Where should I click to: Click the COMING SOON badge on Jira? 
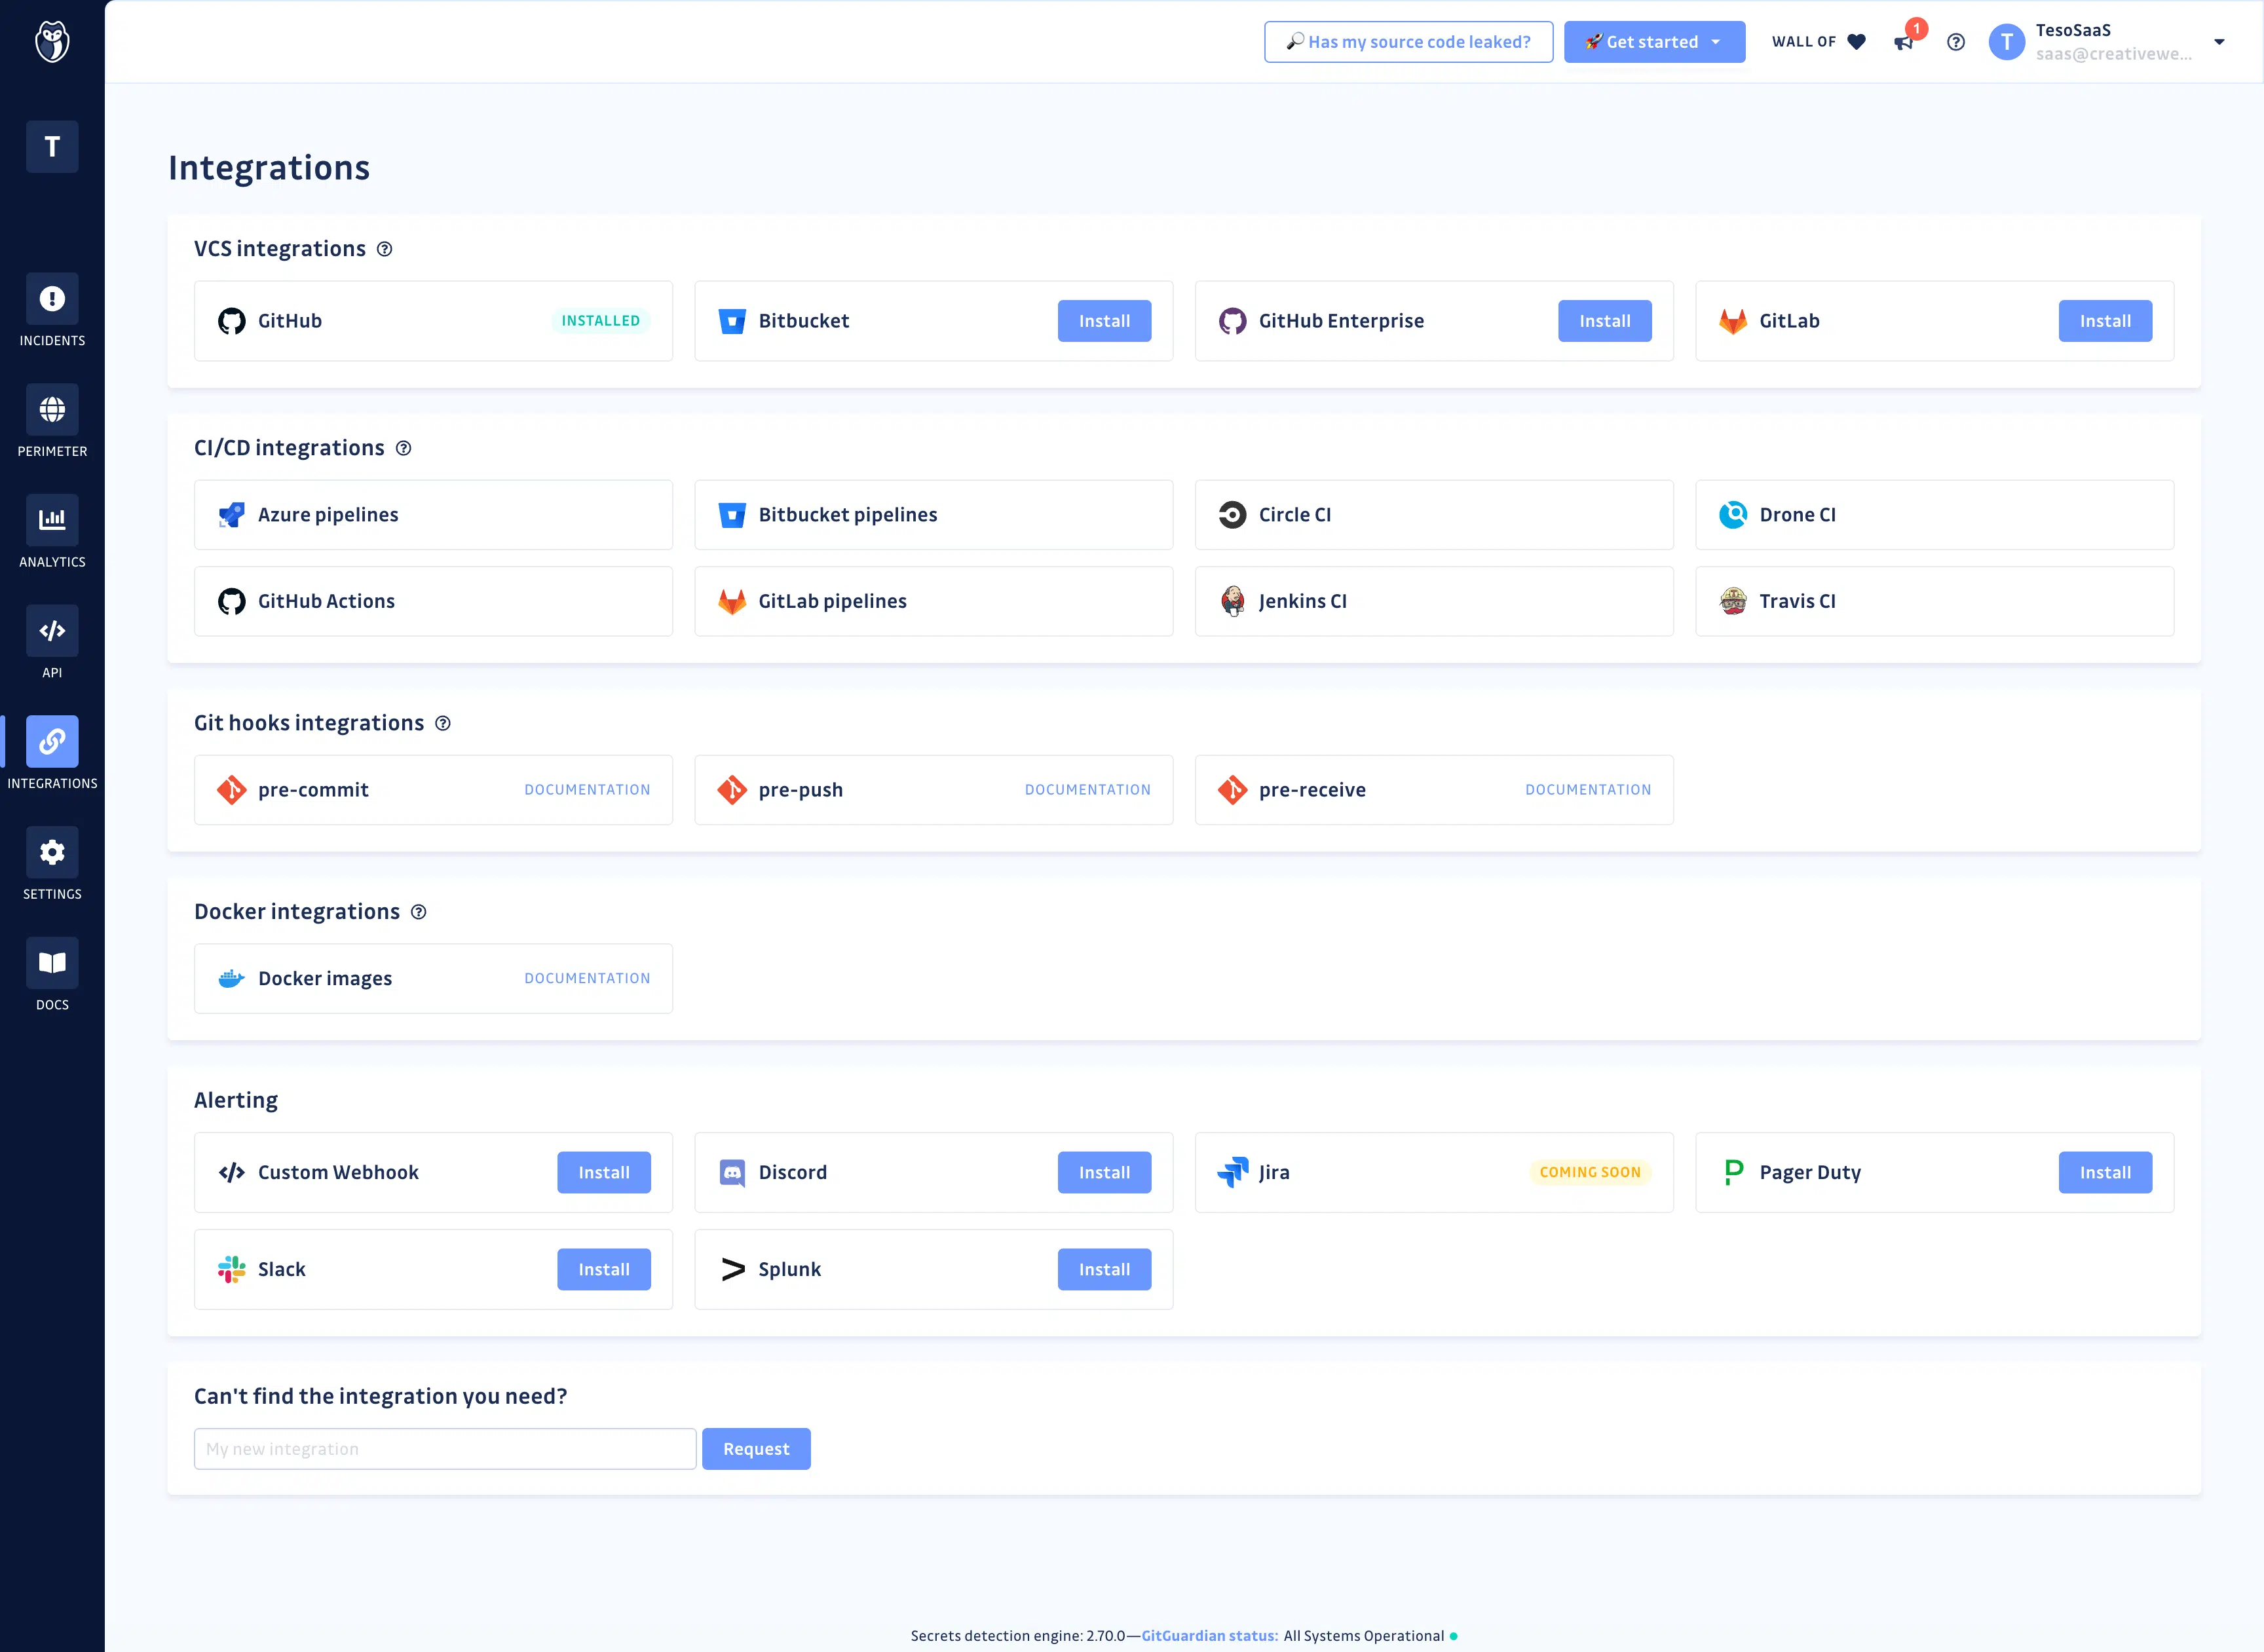click(x=1590, y=1172)
